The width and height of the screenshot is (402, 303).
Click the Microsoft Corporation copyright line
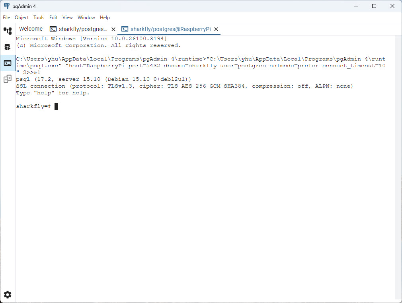pyautogui.click(x=99, y=45)
